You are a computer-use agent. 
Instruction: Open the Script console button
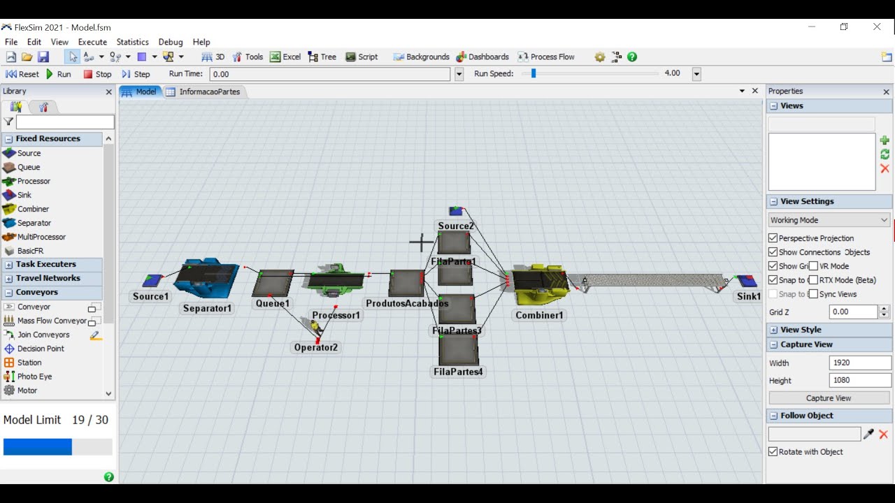[x=361, y=57]
